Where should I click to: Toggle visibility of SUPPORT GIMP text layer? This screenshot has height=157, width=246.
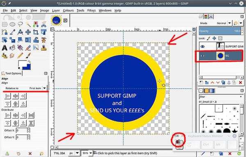tap(203, 47)
